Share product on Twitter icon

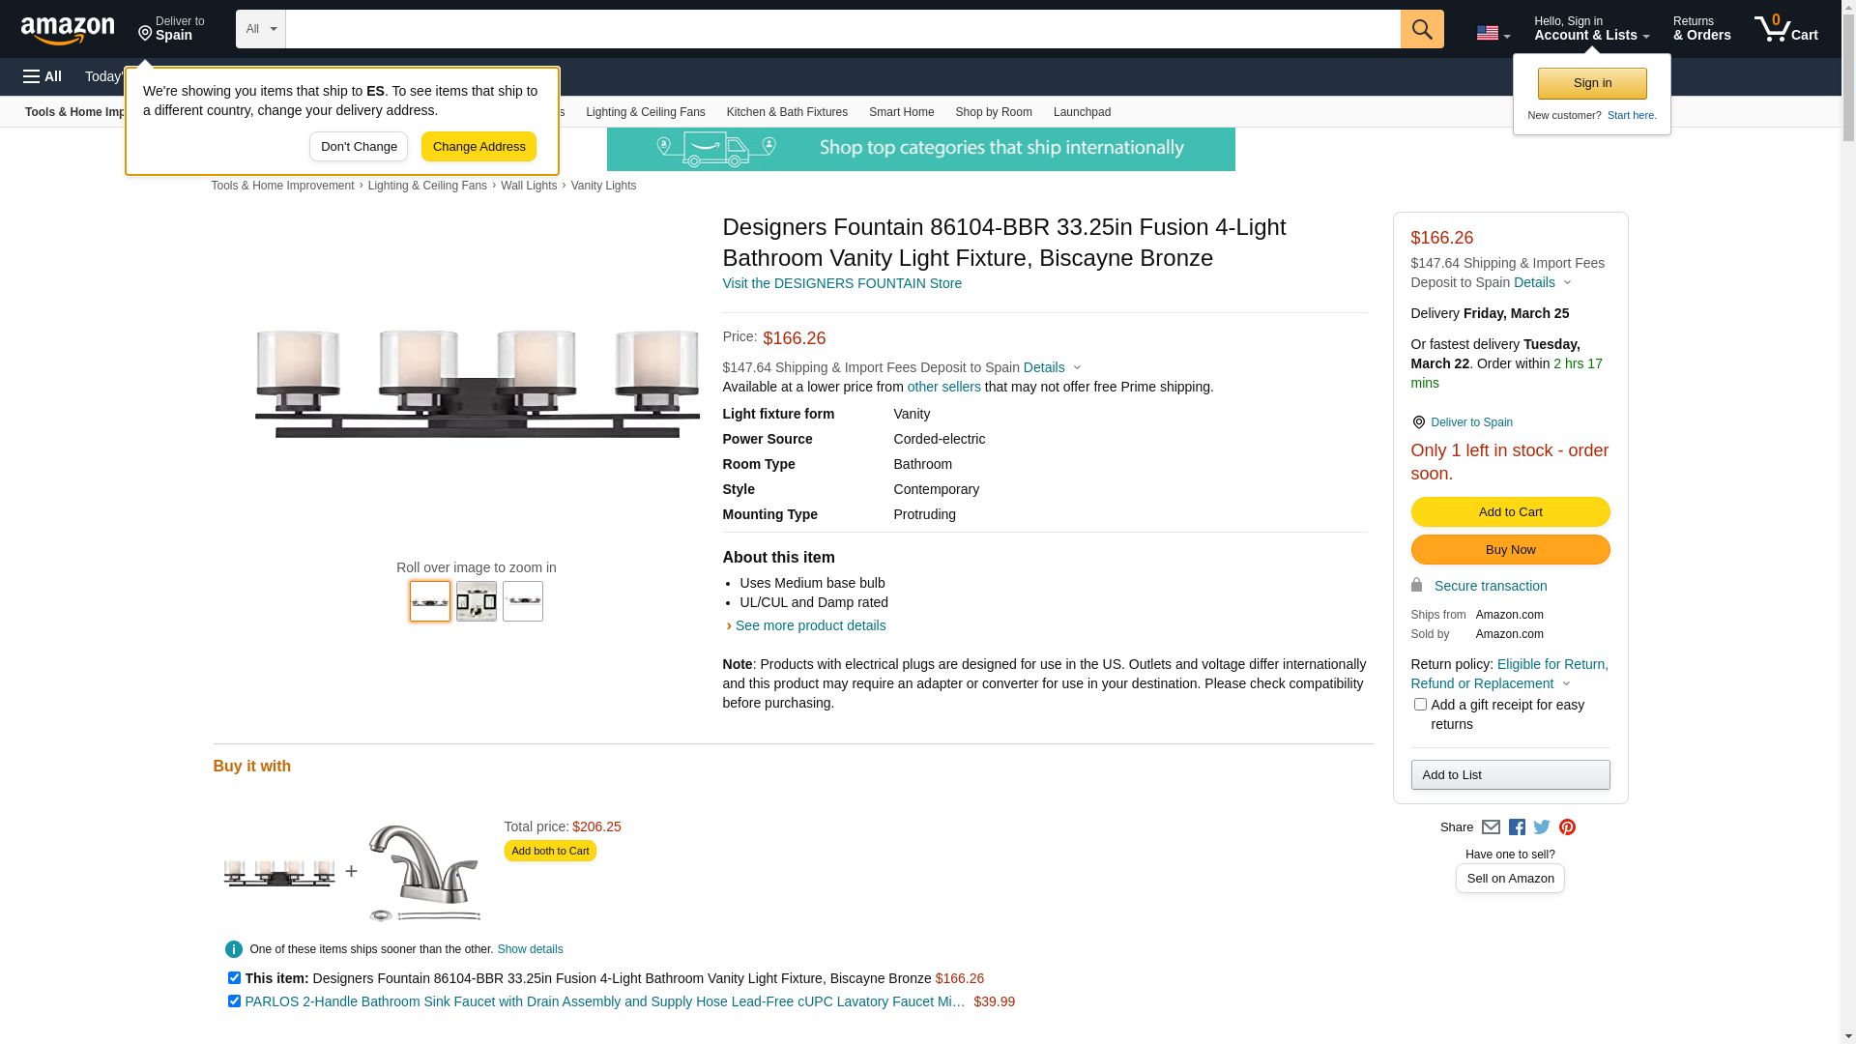(1542, 827)
